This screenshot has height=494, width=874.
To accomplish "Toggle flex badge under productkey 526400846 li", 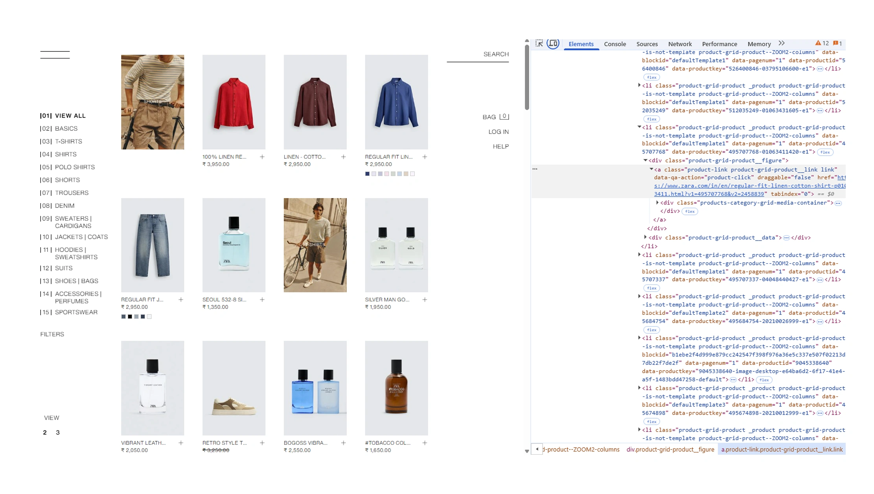I will click(651, 77).
